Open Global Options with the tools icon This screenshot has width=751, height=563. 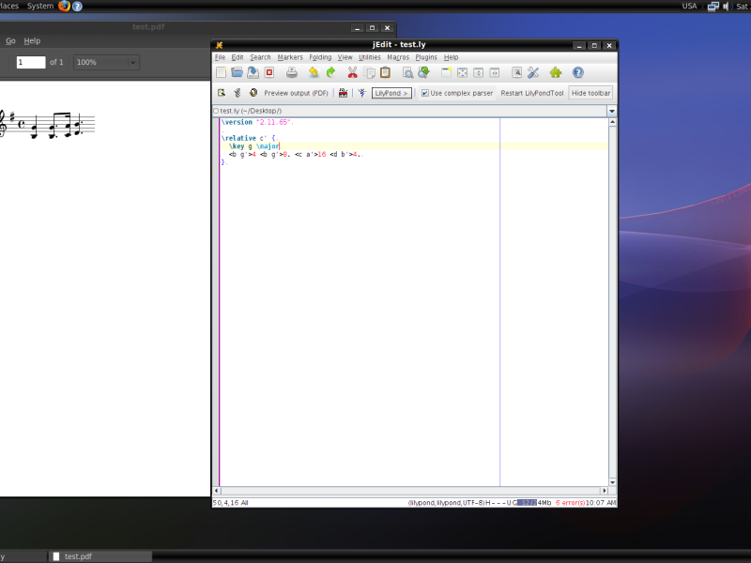click(x=533, y=72)
